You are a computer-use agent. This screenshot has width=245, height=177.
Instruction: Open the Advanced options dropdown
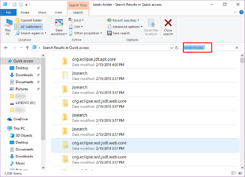[x=125, y=27]
